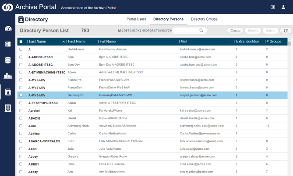Click the julia.abazi@acme.com cell
The height and width of the screenshot is (176, 293).
pyautogui.click(x=194, y=149)
